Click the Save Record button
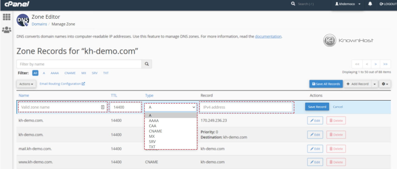This screenshot has width=397, height=169. (317, 106)
